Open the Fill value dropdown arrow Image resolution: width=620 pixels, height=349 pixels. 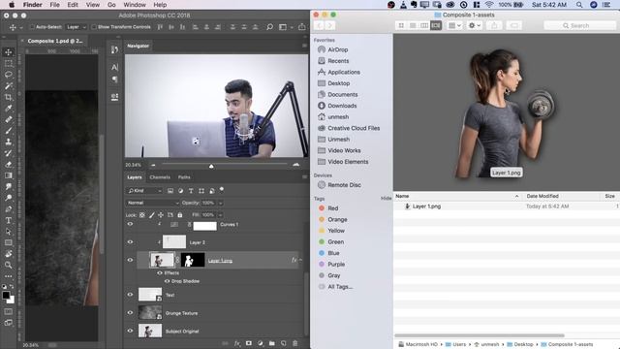click(x=220, y=214)
